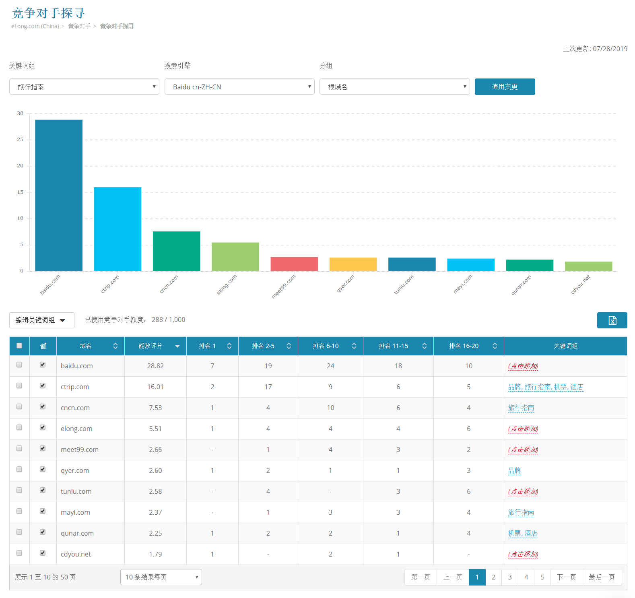635x598 pixels.
Task: Check the row selection box for tuniu.com
Action: point(19,490)
